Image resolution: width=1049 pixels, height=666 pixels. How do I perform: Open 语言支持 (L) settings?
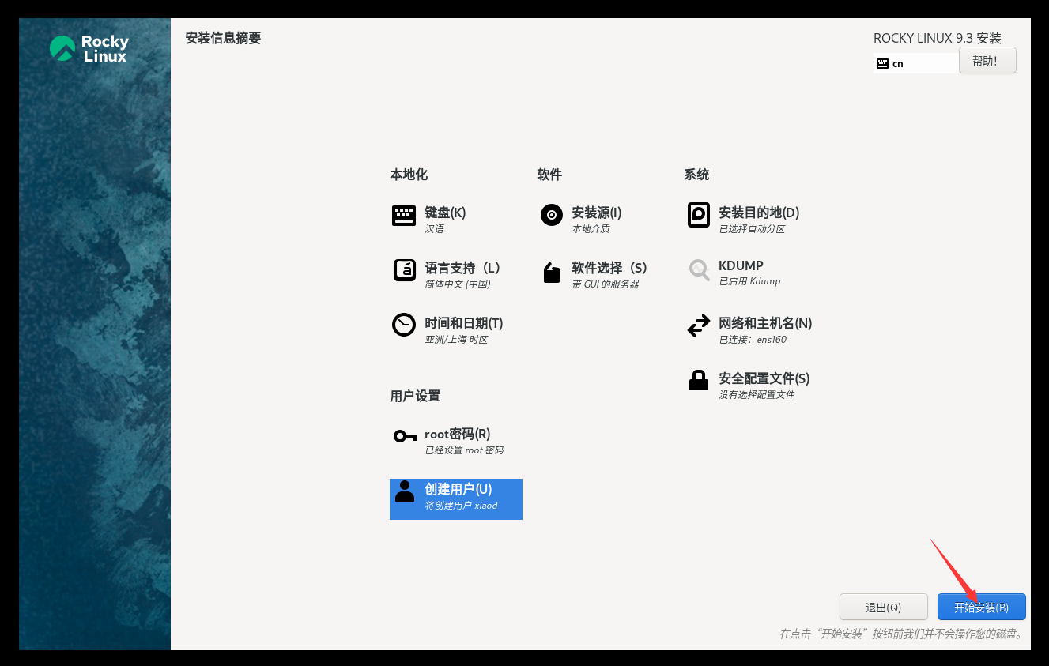462,268
